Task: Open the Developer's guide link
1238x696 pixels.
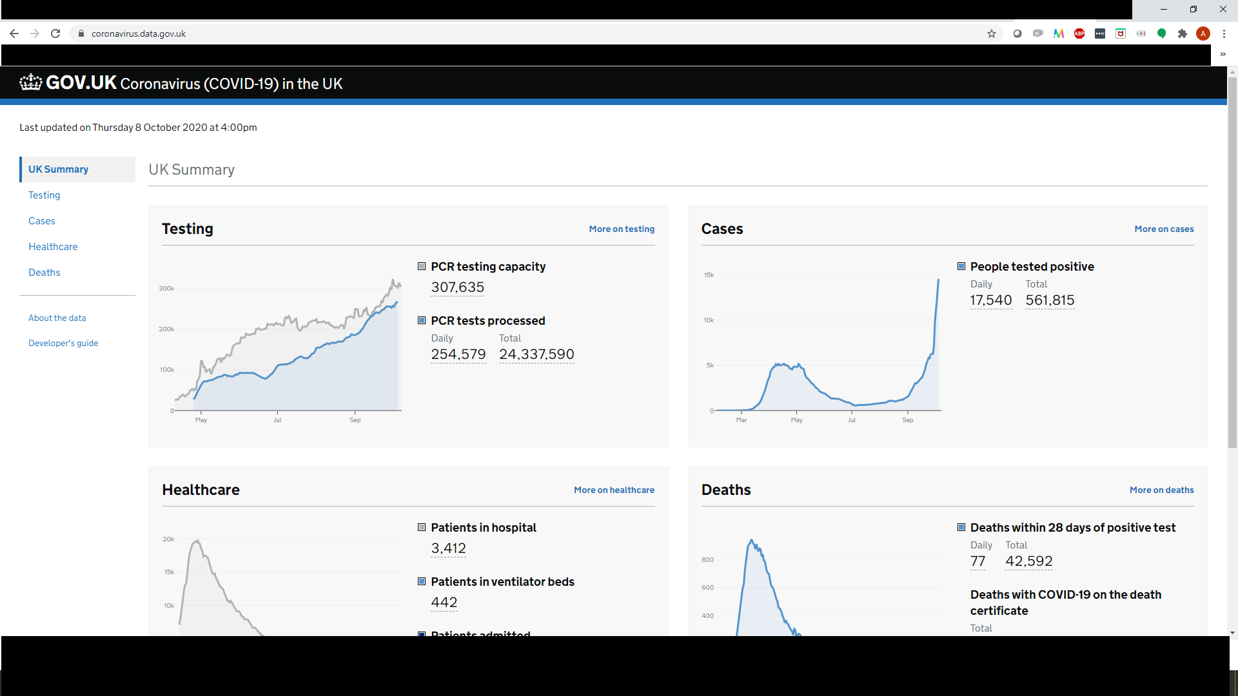Action: [63, 343]
